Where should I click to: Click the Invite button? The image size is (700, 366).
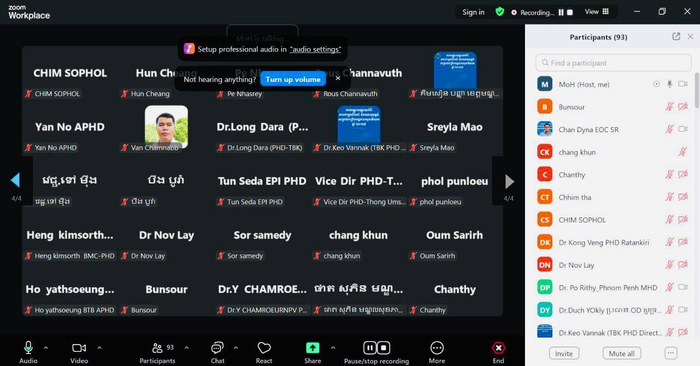(x=564, y=353)
